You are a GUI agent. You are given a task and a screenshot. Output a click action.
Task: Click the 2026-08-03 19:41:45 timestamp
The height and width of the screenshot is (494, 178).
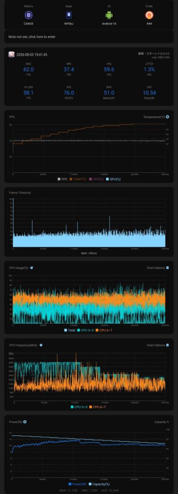[32, 55]
